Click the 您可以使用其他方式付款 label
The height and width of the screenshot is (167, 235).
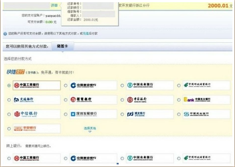pyautogui.click(x=27, y=46)
